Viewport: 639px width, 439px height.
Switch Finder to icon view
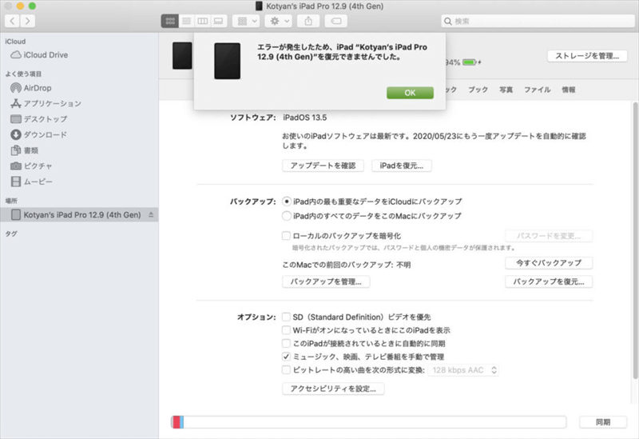[169, 21]
